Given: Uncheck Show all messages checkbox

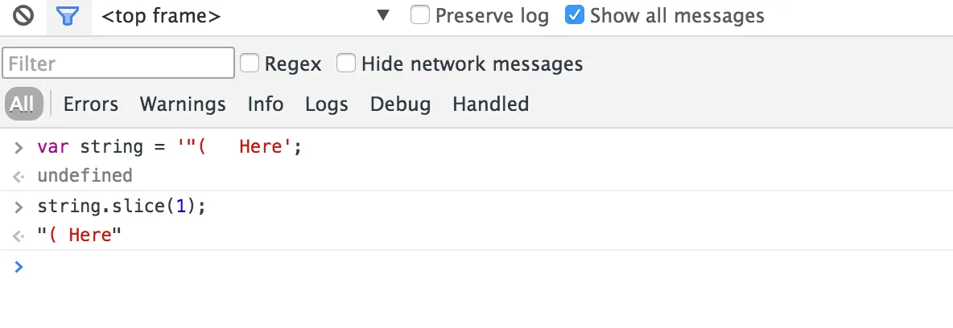Looking at the screenshot, I should 575,15.
